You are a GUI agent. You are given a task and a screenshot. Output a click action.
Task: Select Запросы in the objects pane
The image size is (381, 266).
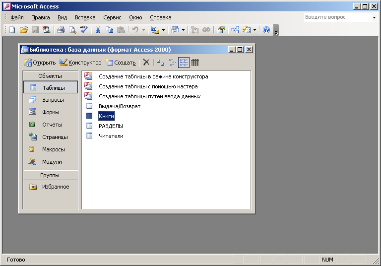coord(51,100)
